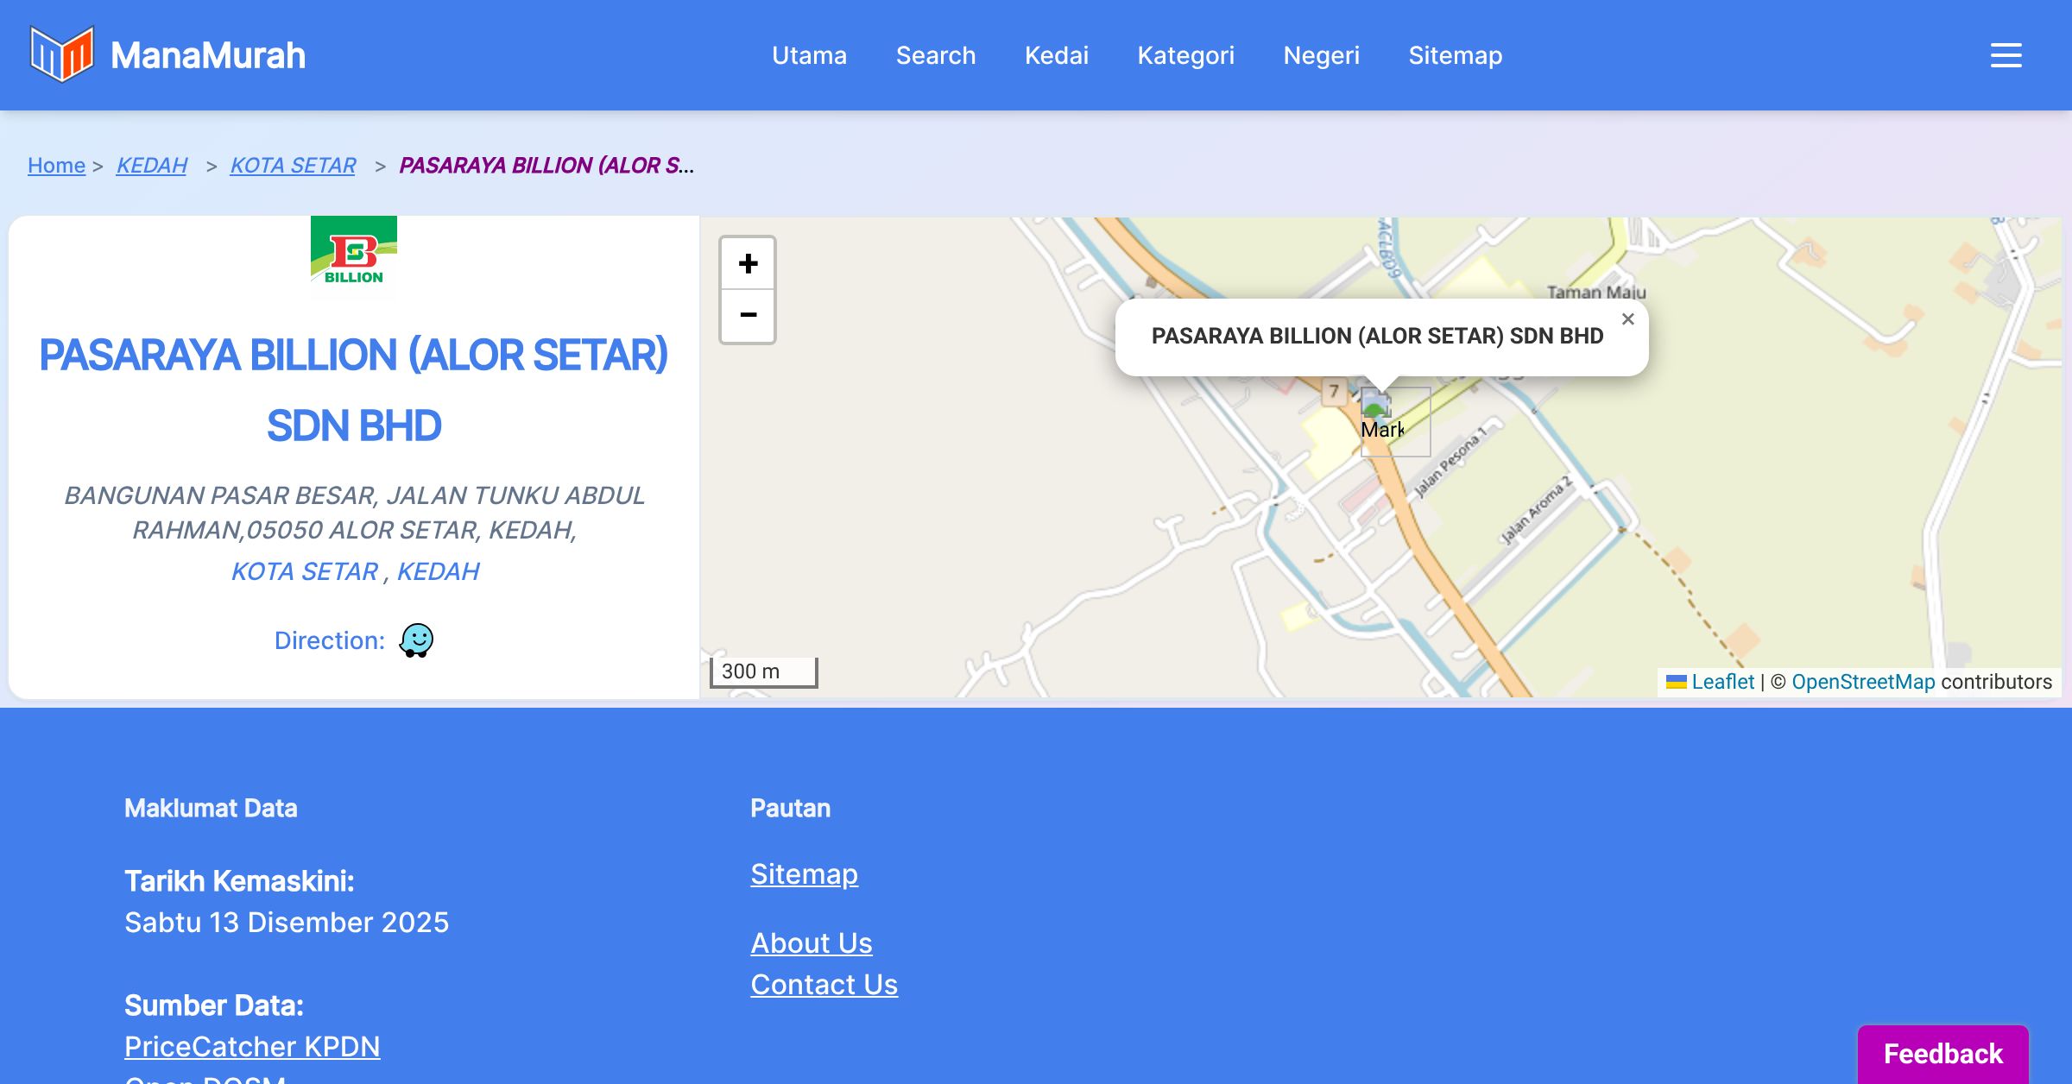The image size is (2072, 1084).
Task: Click the Home breadcrumb link
Action: [x=56, y=165]
